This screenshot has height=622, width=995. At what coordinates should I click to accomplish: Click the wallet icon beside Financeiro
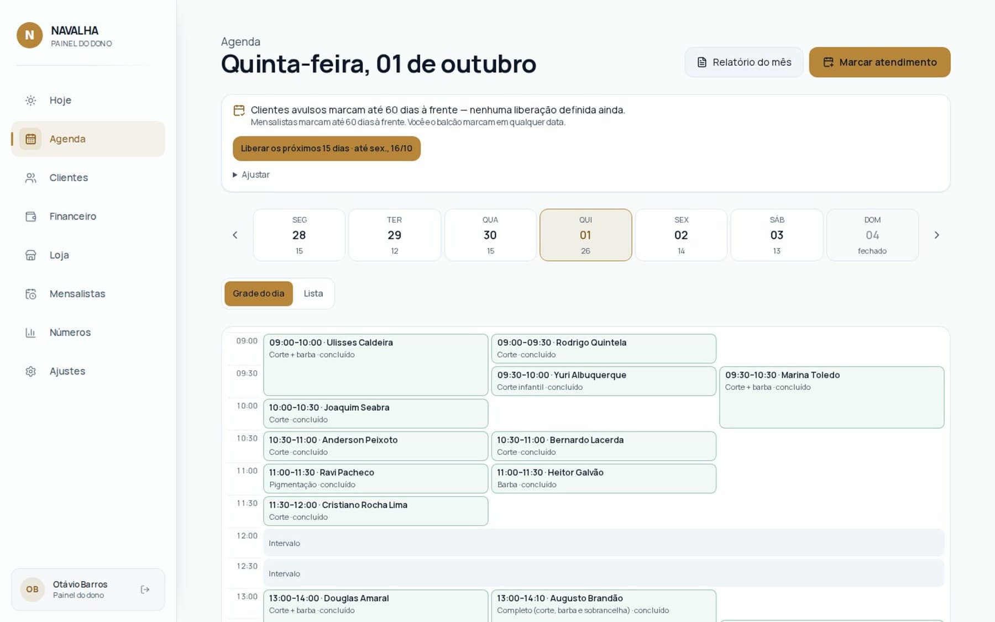[31, 217]
